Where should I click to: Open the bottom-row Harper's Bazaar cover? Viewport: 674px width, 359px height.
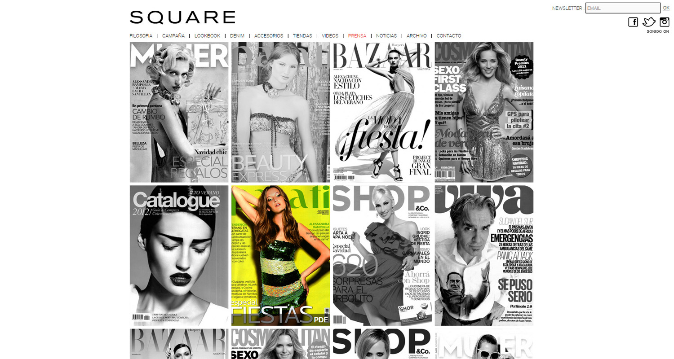pyautogui.click(x=179, y=344)
